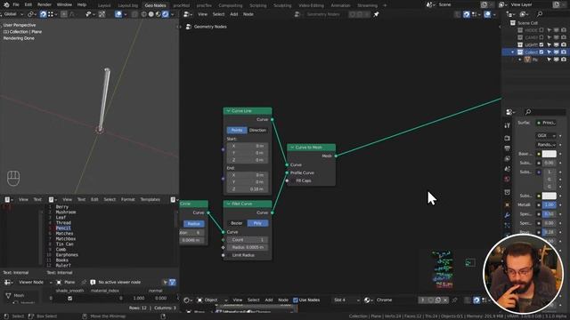Toggle the shade_smooth checkbox in spreadsheet
The image size is (570, 320).
69,299
